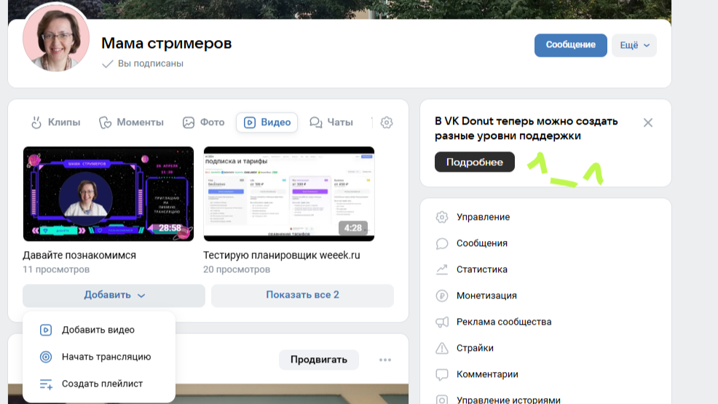Click the 28:58 duration badge
Viewport: 718px width, 404px height.
tap(170, 228)
